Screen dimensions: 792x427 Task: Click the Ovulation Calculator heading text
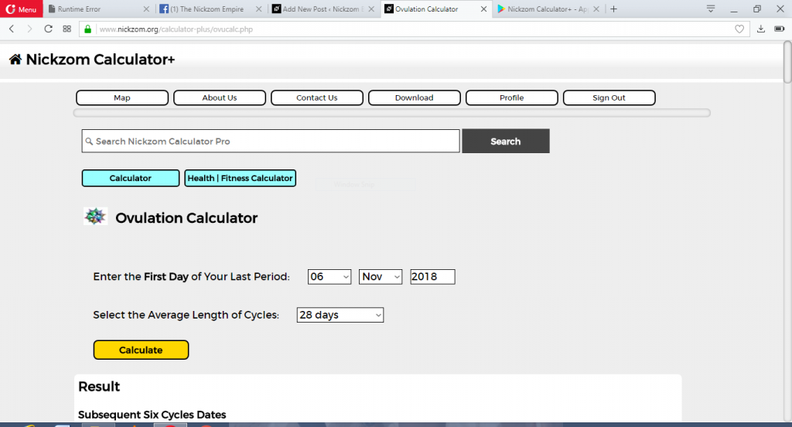(x=186, y=218)
